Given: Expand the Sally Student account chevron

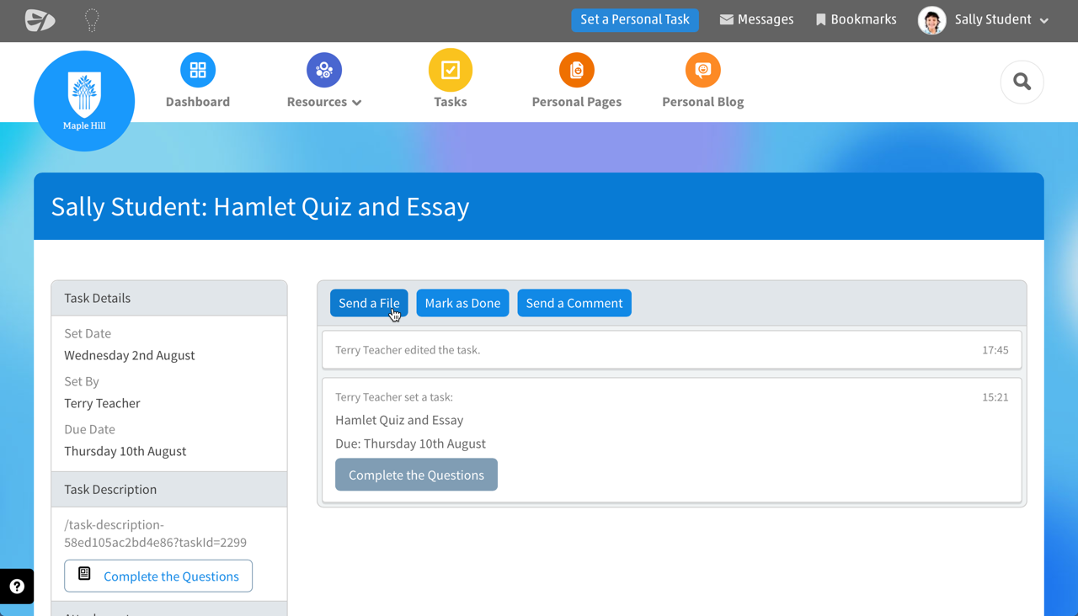Looking at the screenshot, I should point(1044,20).
